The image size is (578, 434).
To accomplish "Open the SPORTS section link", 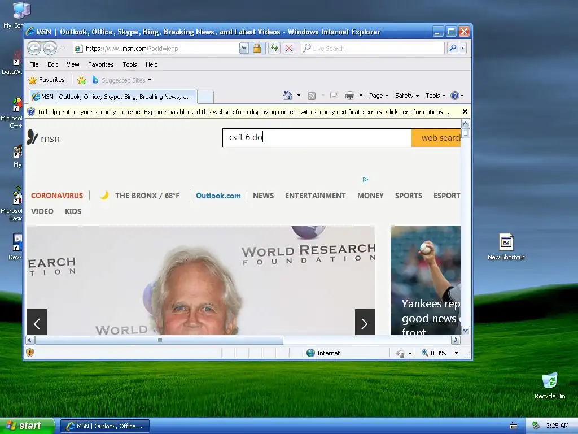I will 409,196.
